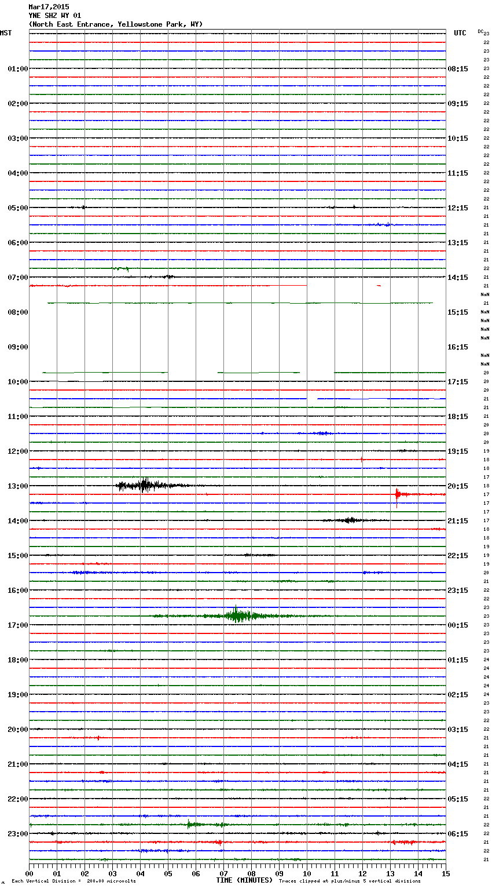Viewport: 492px width, 889px height.
Task: Click minute tick label 10 on x-axis
Action: click(x=307, y=873)
